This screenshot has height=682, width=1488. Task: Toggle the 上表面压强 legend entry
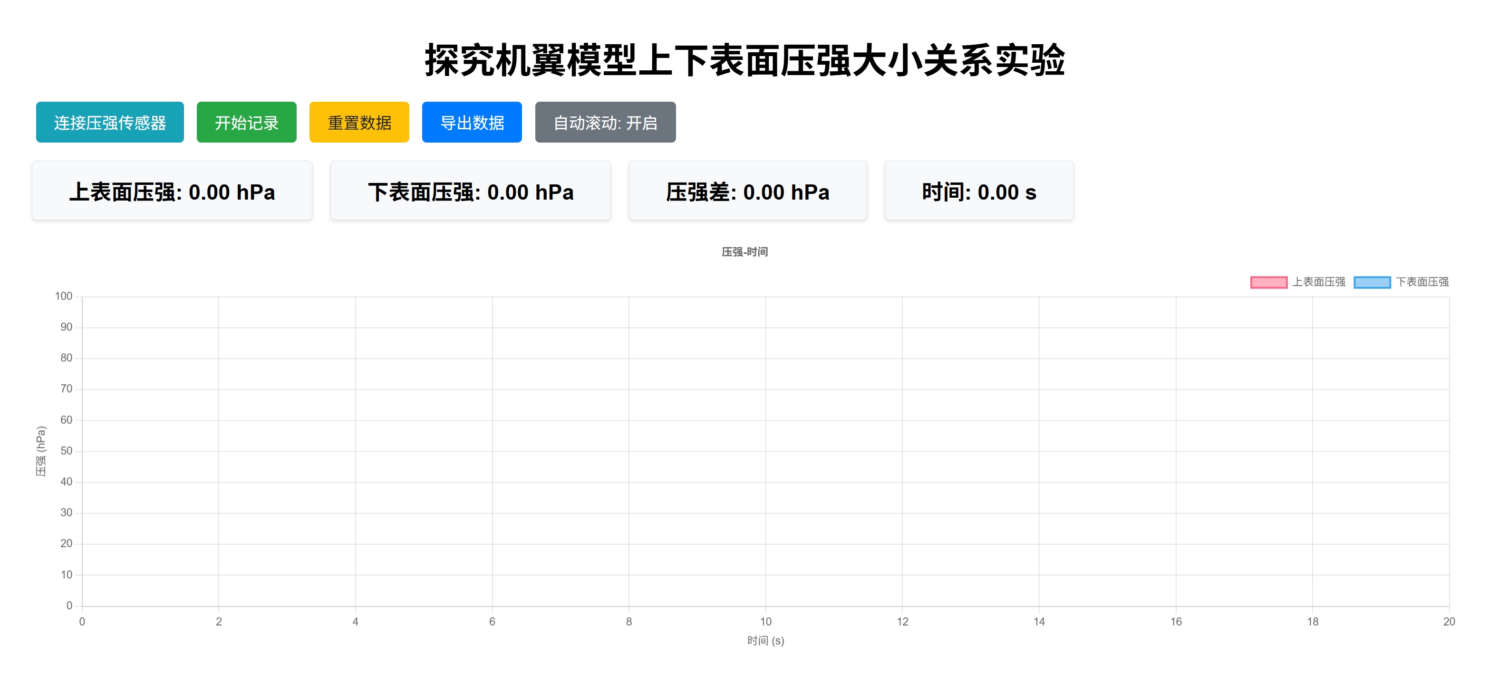click(x=1319, y=282)
